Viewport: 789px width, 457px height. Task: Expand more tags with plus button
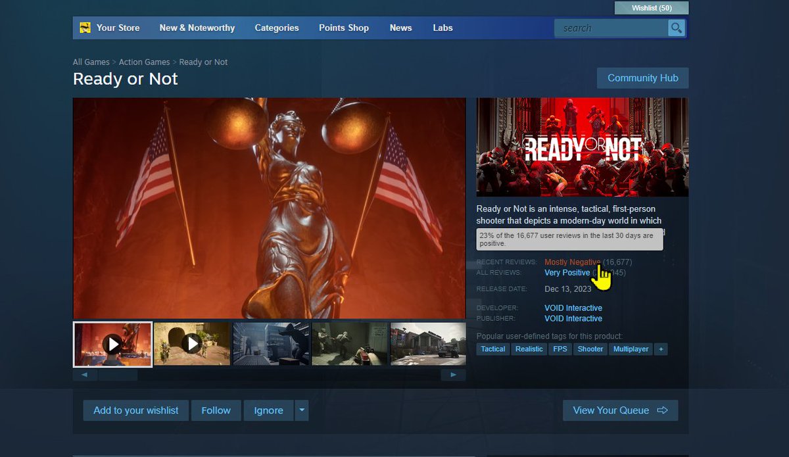661,349
